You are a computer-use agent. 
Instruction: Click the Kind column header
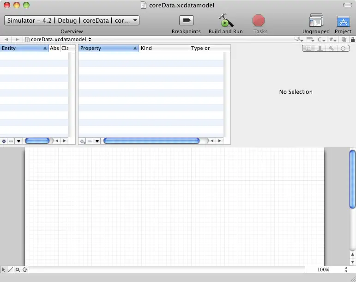(x=164, y=48)
